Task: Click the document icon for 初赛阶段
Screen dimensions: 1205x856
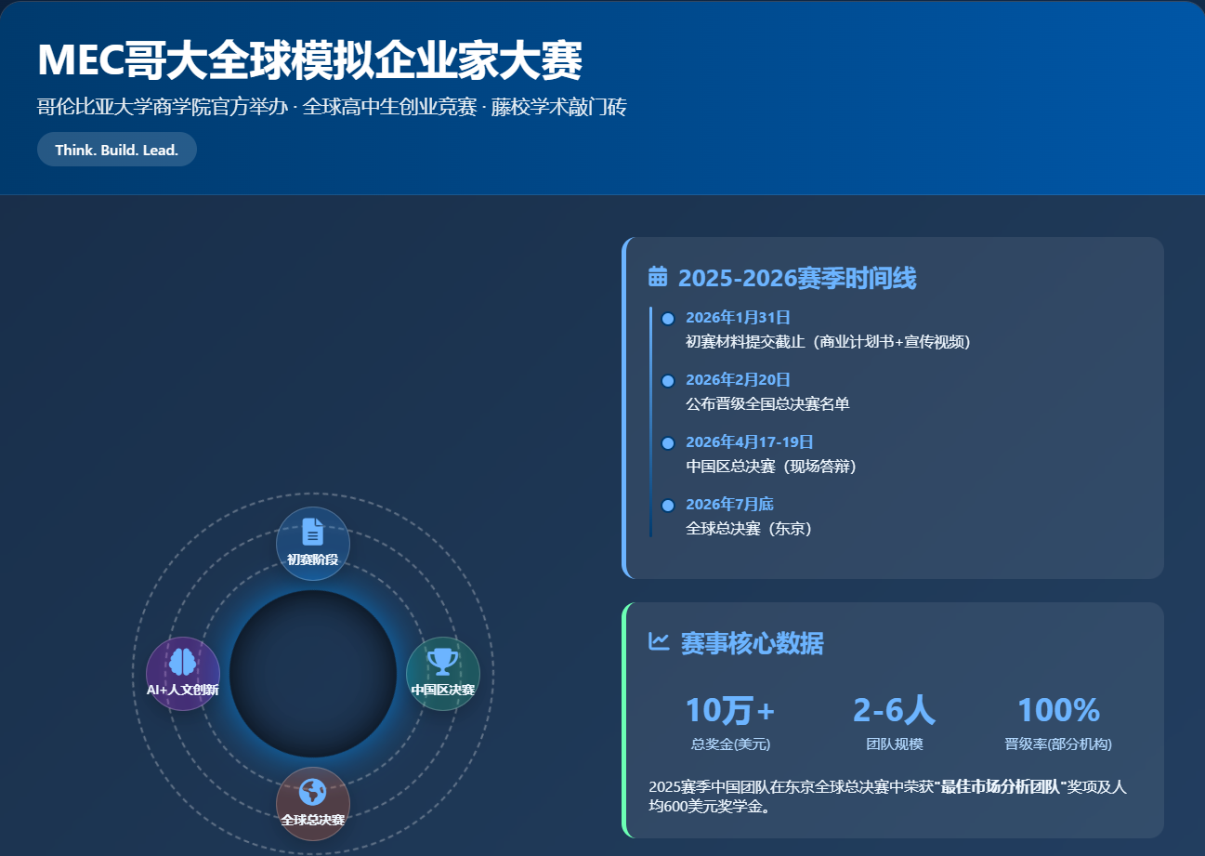Action: point(313,533)
